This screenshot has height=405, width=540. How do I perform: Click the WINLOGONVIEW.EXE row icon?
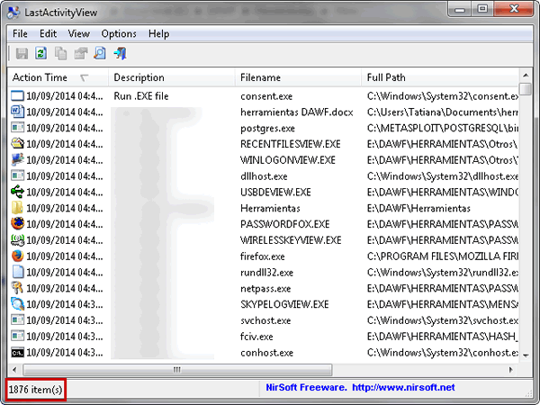17,160
